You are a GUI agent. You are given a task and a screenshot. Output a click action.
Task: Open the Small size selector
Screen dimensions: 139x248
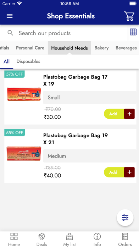[x=90, y=97]
